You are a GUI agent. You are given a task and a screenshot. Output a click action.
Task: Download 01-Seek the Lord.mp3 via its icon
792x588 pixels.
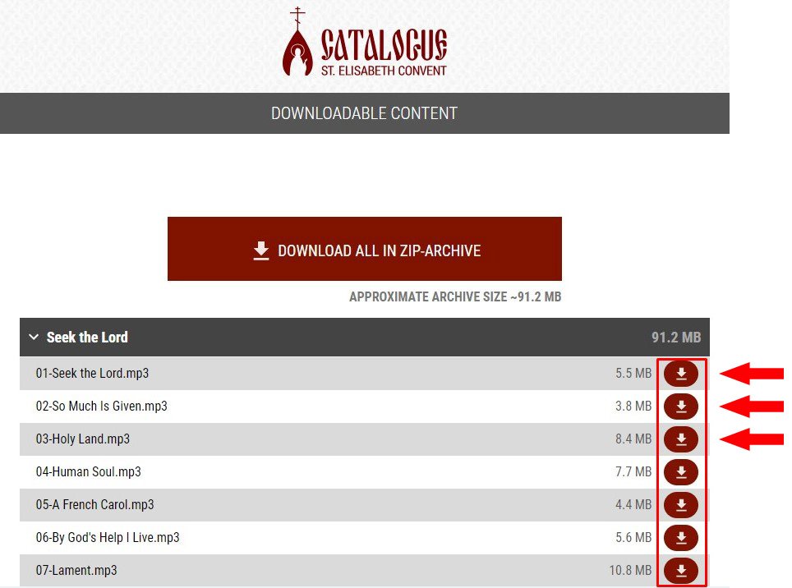click(681, 374)
